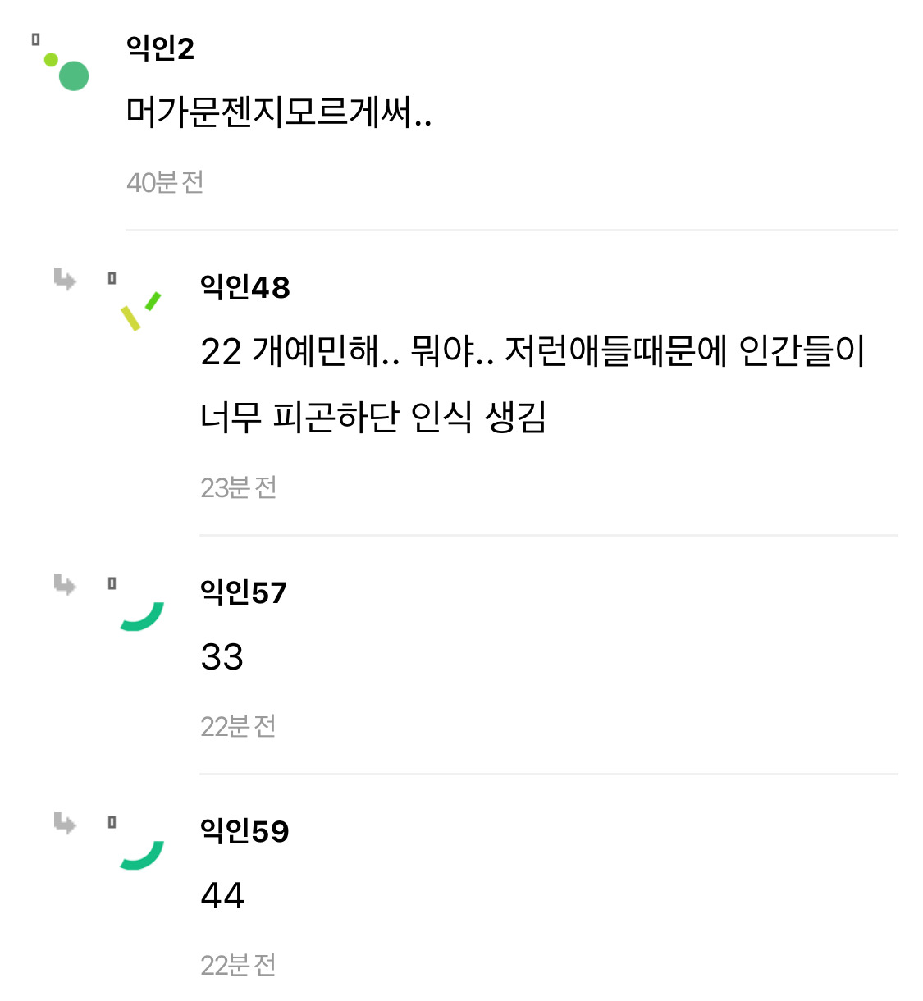The height and width of the screenshot is (1001, 923).
Task: Click the reply arrow beside 익인48
Action: [x=65, y=279]
